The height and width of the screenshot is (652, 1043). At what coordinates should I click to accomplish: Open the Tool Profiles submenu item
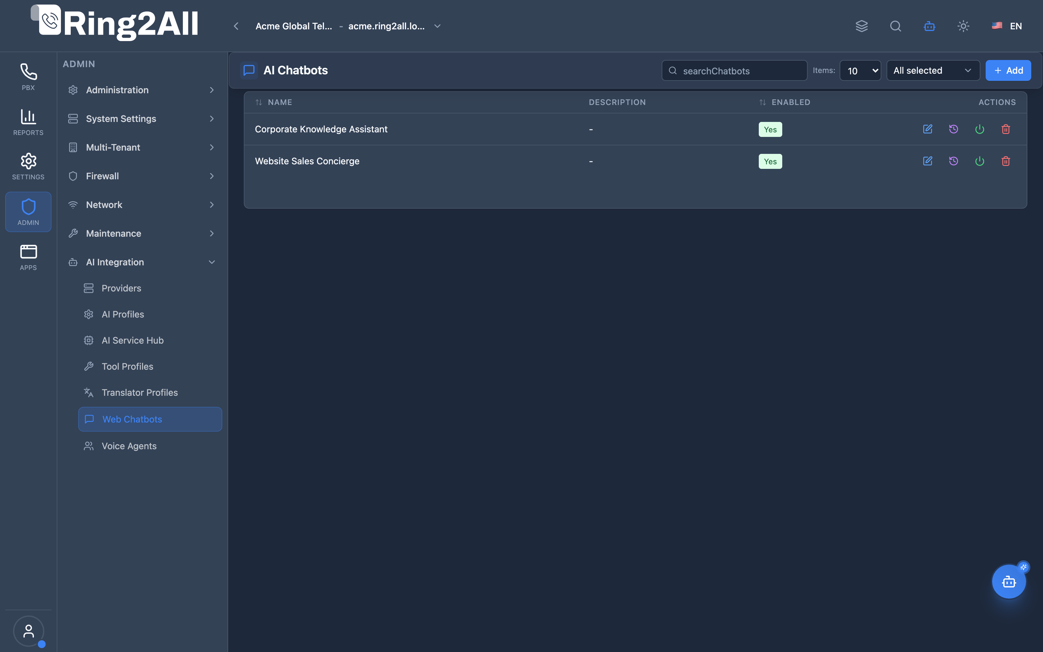[x=150, y=366]
